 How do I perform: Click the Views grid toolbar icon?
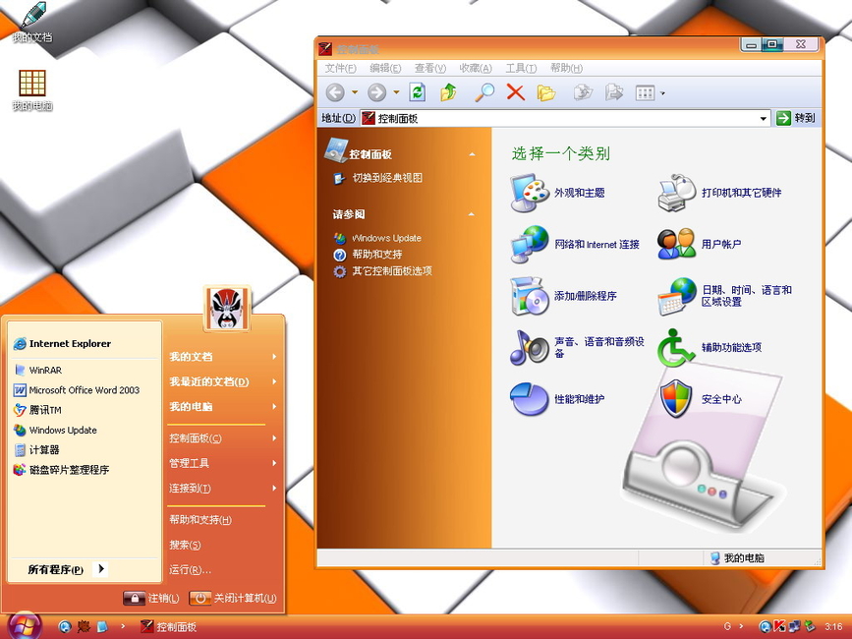pos(645,93)
